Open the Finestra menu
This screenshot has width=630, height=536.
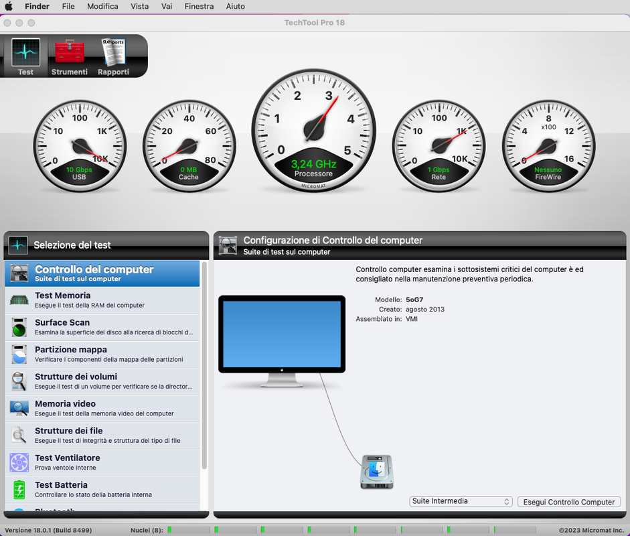point(199,6)
